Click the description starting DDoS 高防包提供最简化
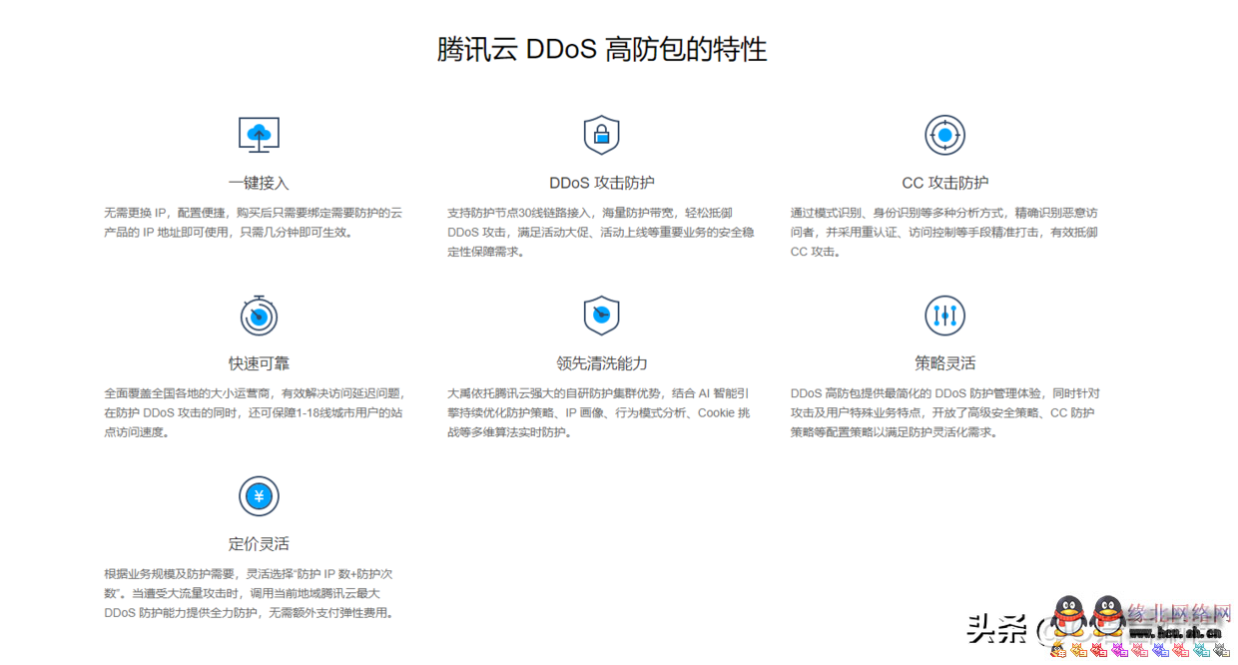Image resolution: width=1238 pixels, height=665 pixels. pos(945,413)
